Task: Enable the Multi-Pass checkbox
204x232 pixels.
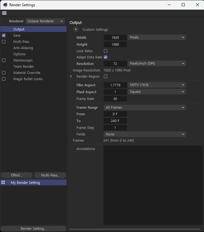Action: [4, 42]
